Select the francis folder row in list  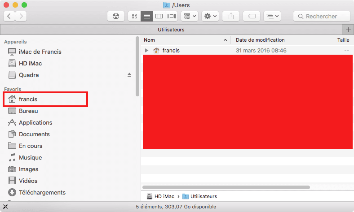click(248, 51)
